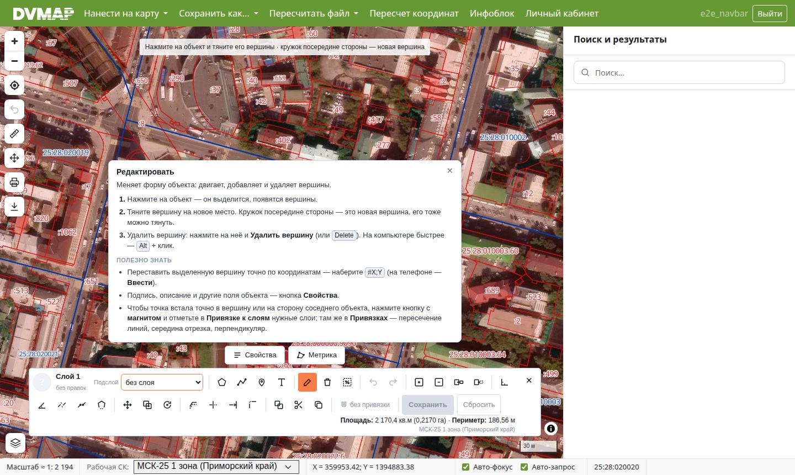Click the Свойства button
795x475 pixels.
click(255, 355)
